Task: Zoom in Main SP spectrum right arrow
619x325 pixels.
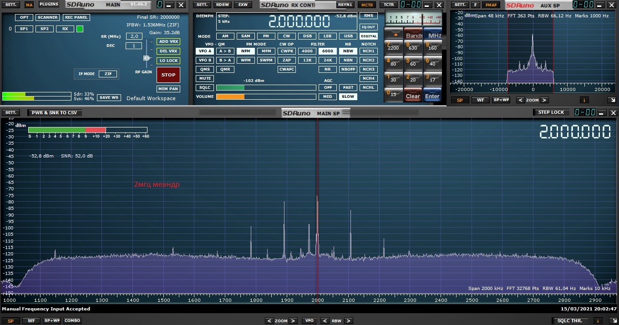Action: [293, 321]
